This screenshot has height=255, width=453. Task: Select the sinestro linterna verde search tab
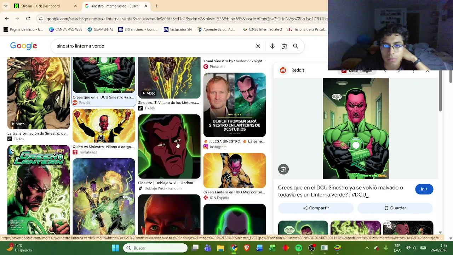pos(116,6)
